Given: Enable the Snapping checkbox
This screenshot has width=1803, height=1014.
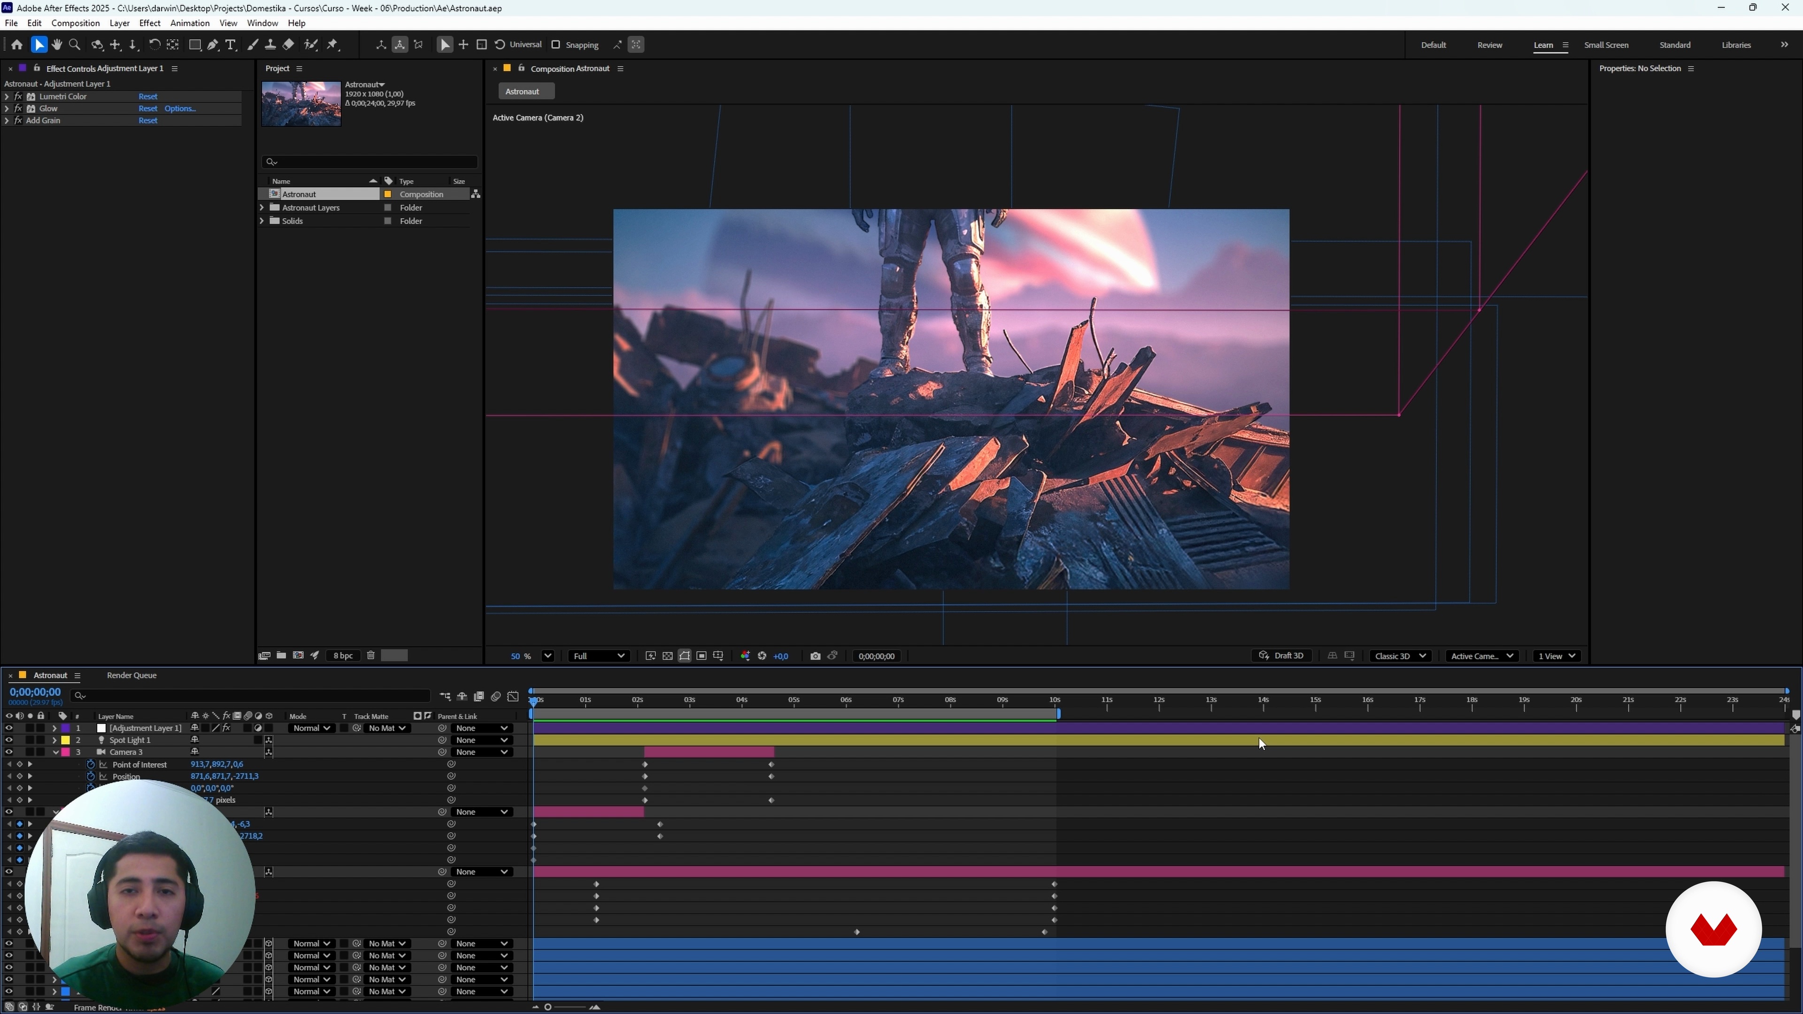Looking at the screenshot, I should click(556, 45).
